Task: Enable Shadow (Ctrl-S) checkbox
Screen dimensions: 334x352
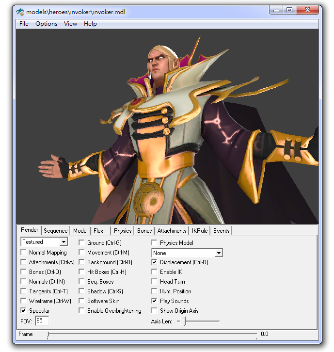Action: click(81, 291)
